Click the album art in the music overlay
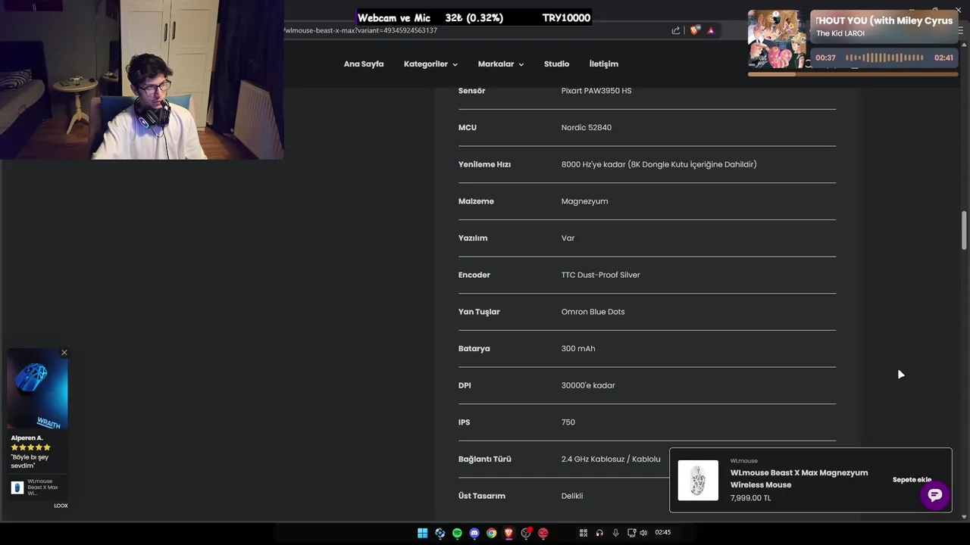This screenshot has height=545, width=970. pyautogui.click(x=777, y=39)
